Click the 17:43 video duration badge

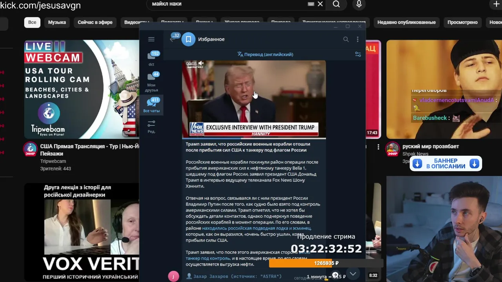372,133
